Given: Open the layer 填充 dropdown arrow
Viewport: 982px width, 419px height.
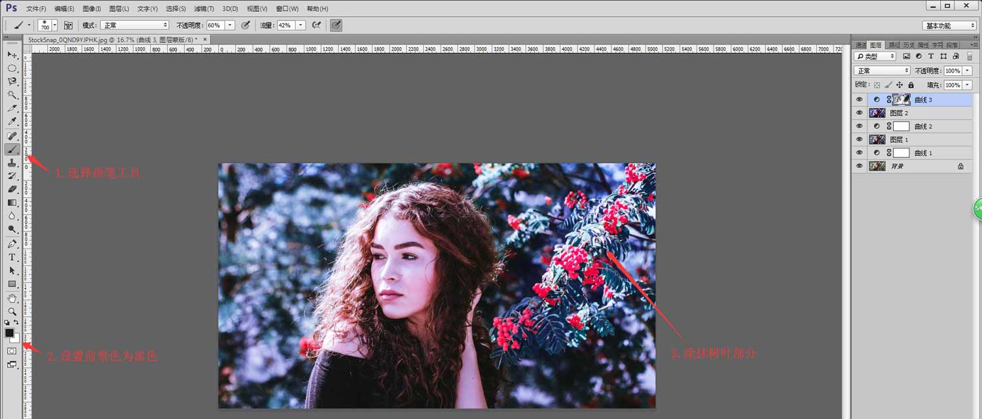Looking at the screenshot, I should point(967,85).
